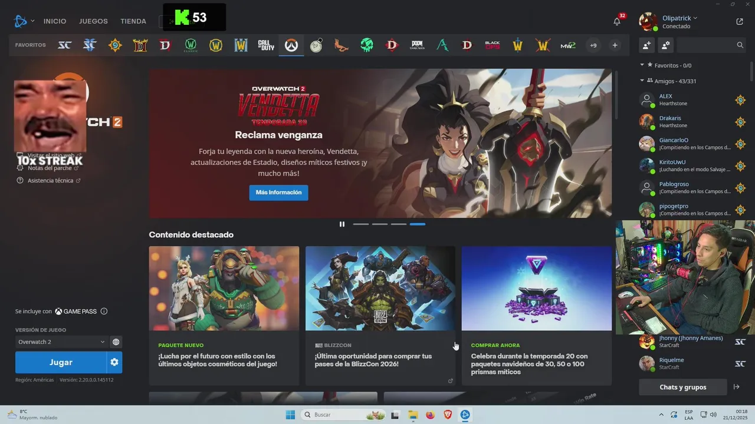Open Warcraft Rumble bomb icon

coord(316,45)
